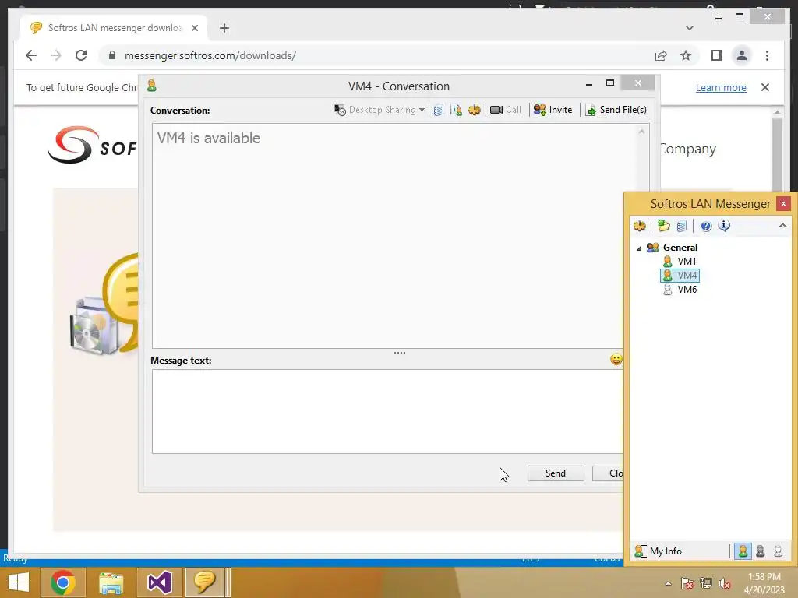This screenshot has height=598, width=798.
Task: Maximize the VM4 Conversation window
Action: pos(609,83)
